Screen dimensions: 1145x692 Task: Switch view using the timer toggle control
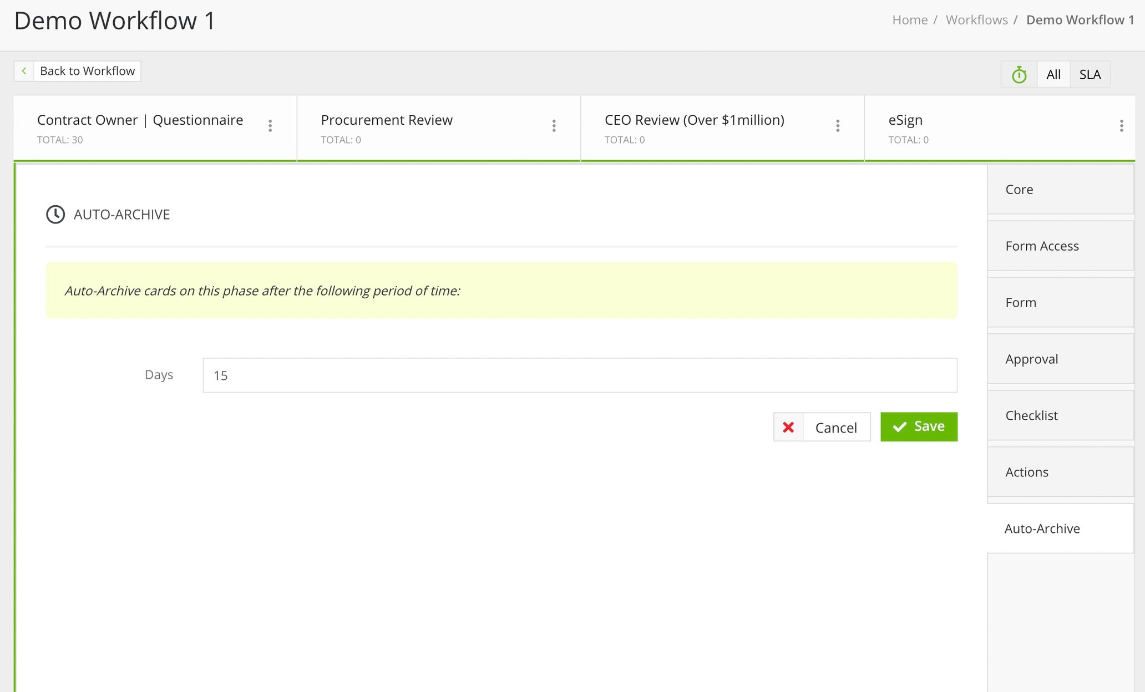pos(1019,74)
